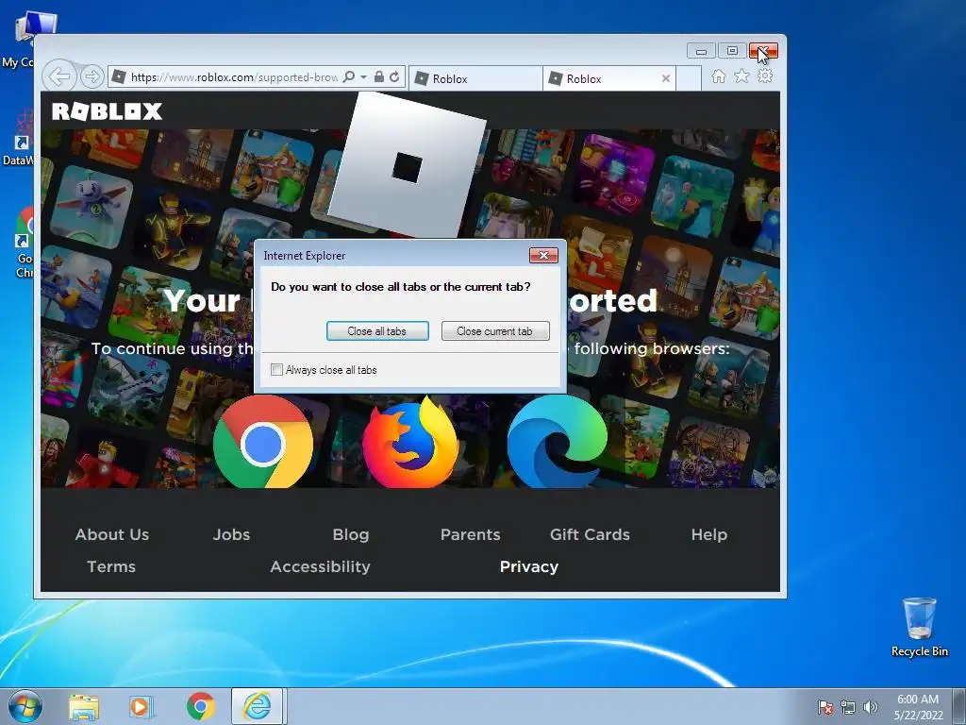Open the Terms footer link
This screenshot has width=966, height=725.
(111, 566)
